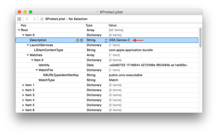Collapse the first Item 0 dictionary
218x135 pixels.
click(23, 35)
